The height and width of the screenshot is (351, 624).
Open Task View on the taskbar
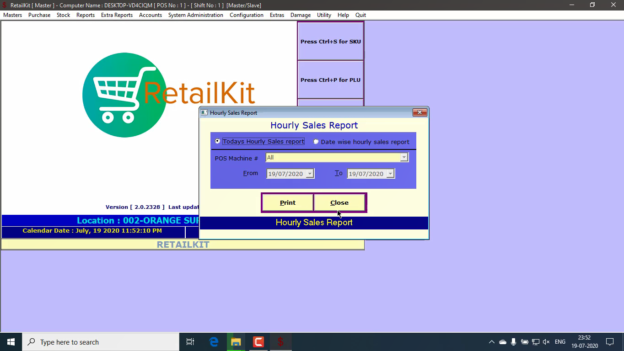pyautogui.click(x=190, y=342)
